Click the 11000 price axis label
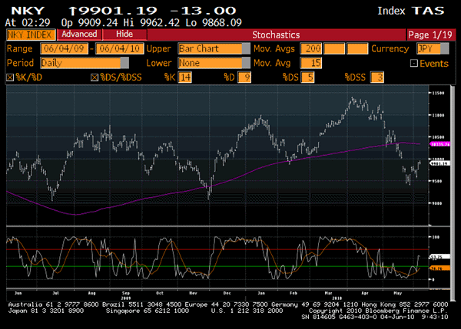Screen dimensions: 461x329 click(x=437, y=115)
